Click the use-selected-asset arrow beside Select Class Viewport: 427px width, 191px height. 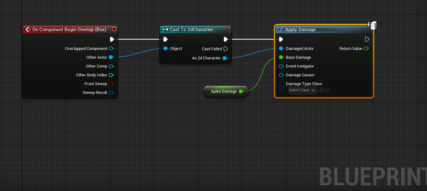click(321, 90)
